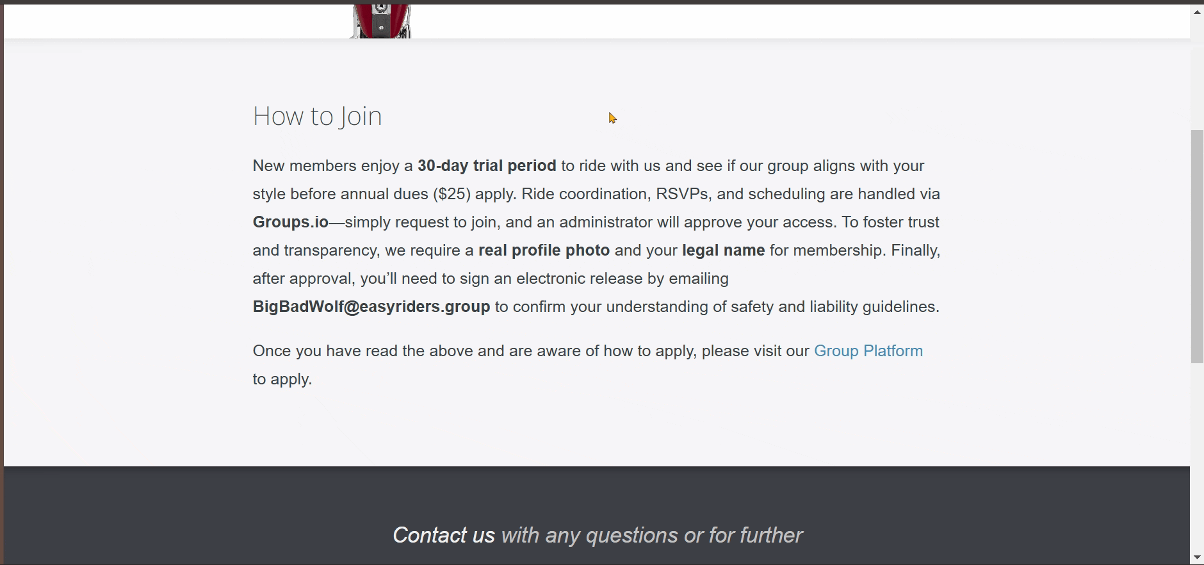Open the Group Platform link
The image size is (1204, 565).
coord(868,351)
